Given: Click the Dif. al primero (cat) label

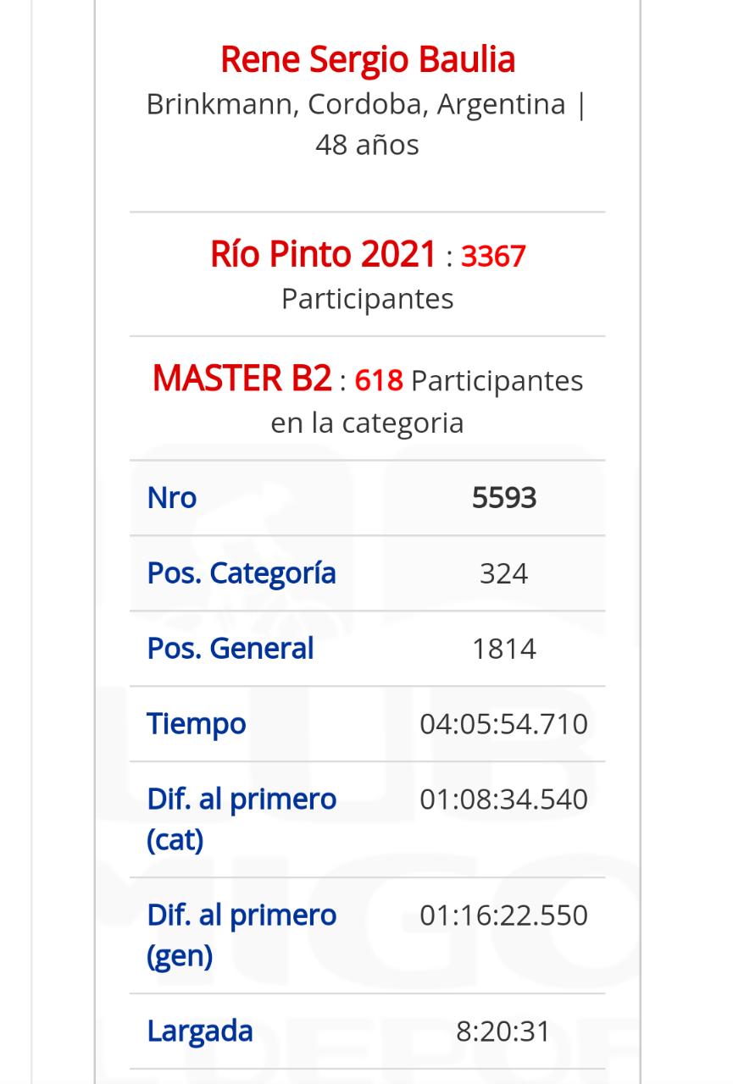Looking at the screenshot, I should 242,820.
